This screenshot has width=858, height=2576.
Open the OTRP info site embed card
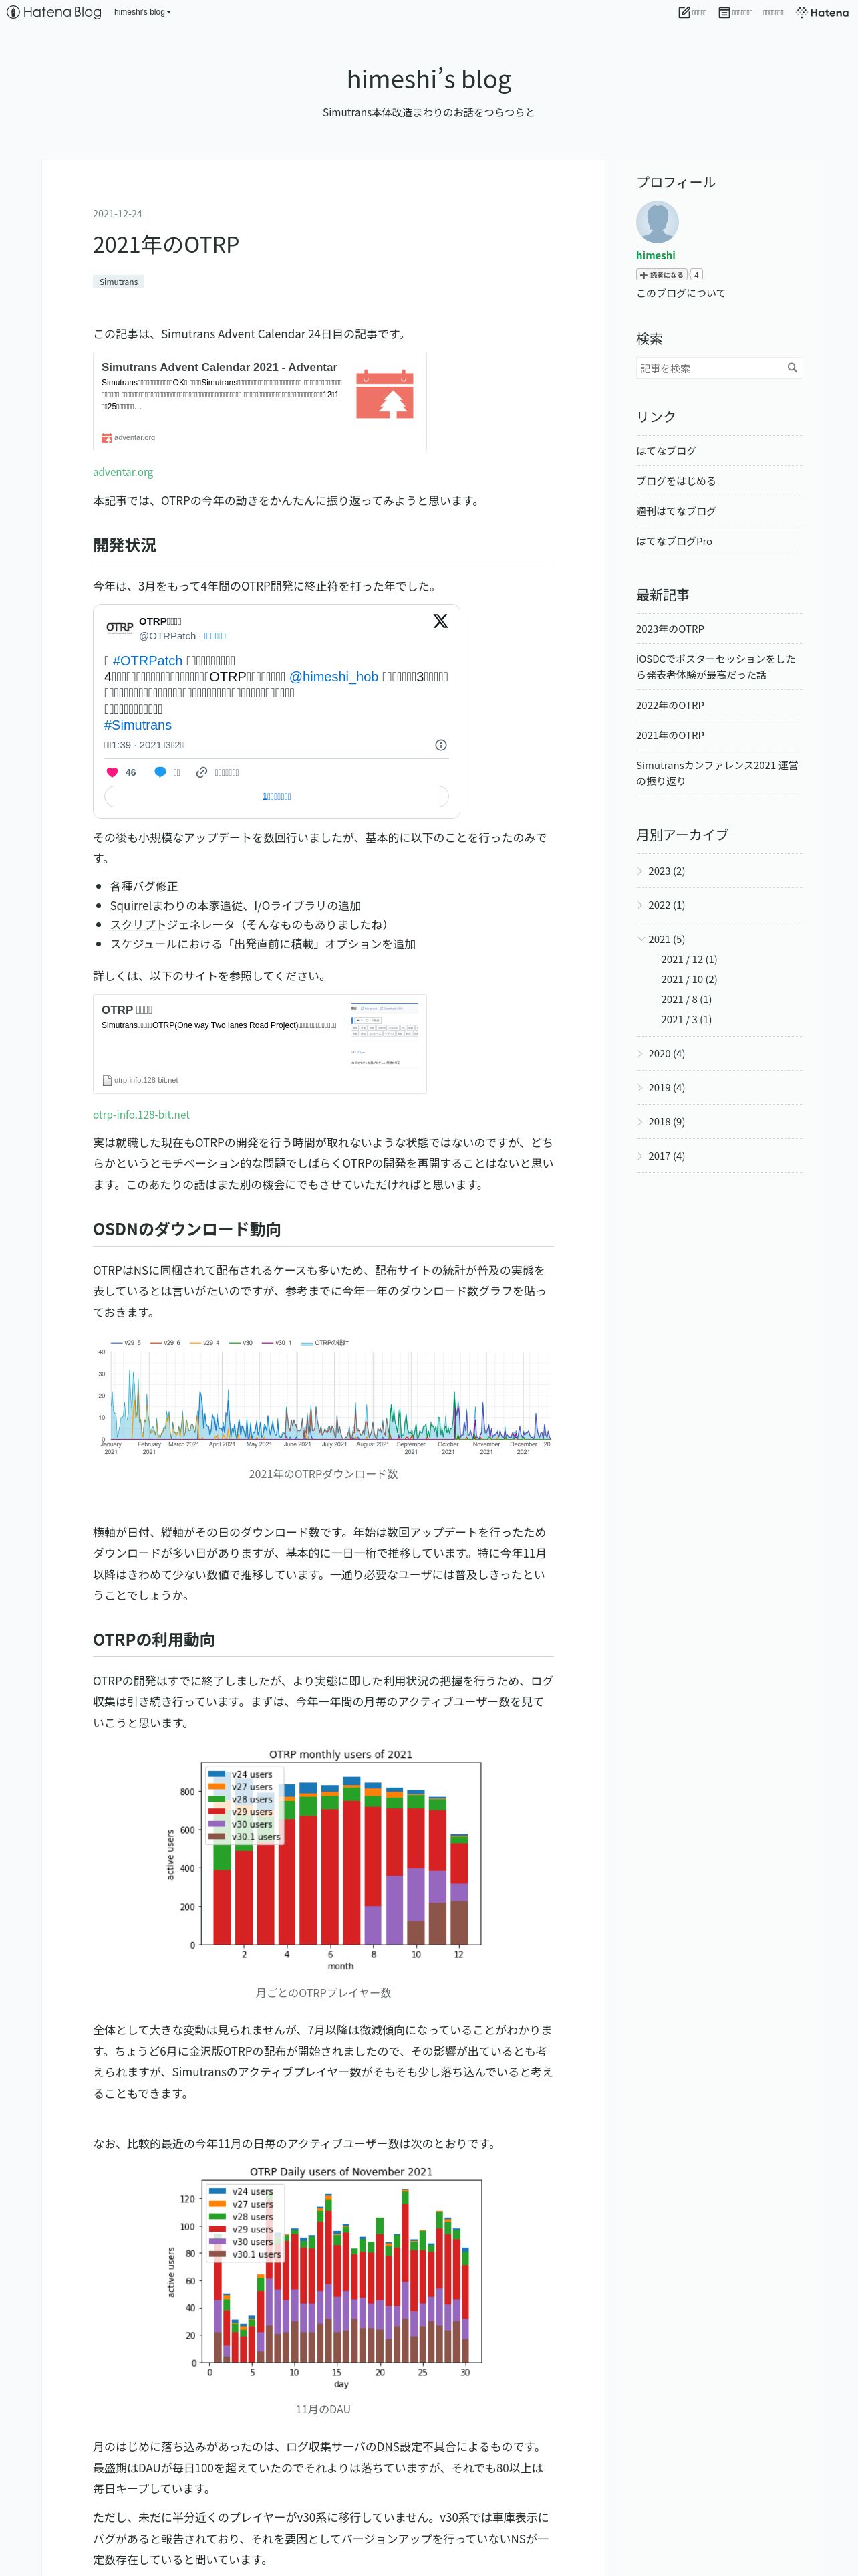[260, 1044]
